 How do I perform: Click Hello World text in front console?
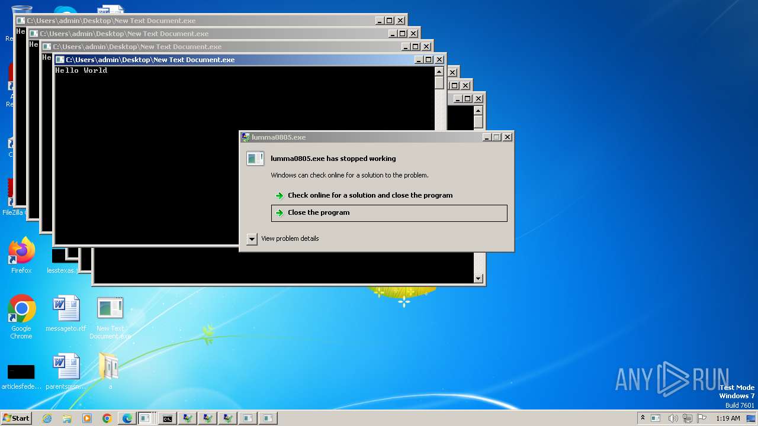click(81, 70)
